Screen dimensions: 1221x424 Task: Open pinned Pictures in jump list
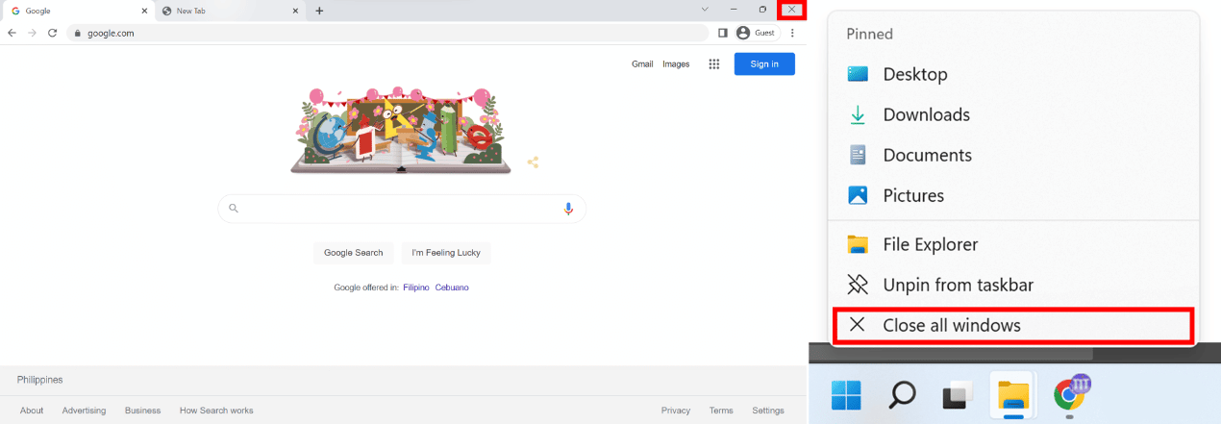(x=1013, y=195)
